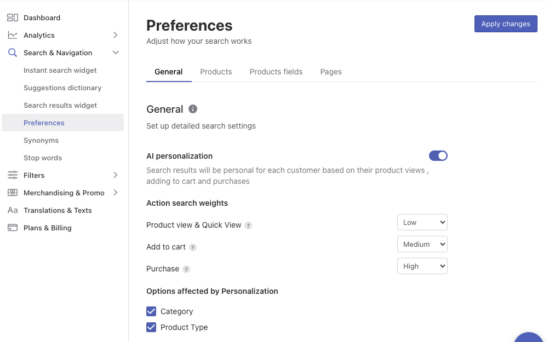
Task: Click help icon next to Purchase
Action: [x=186, y=269]
